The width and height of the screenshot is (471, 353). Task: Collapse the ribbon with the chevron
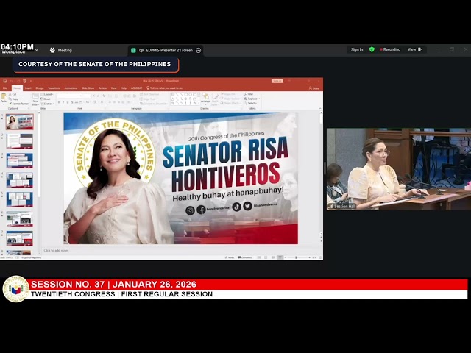[320, 108]
